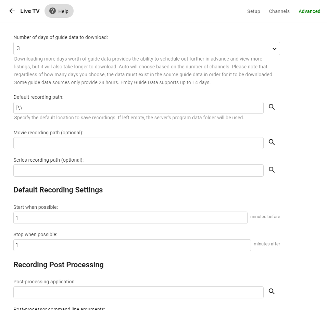
Task: Focus the Stop when possible field
Action: tap(132, 245)
